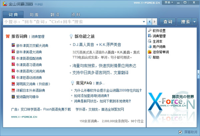Expand the 搜索 button dropdown arrow
200x136 pixels.
(x=195, y=22)
